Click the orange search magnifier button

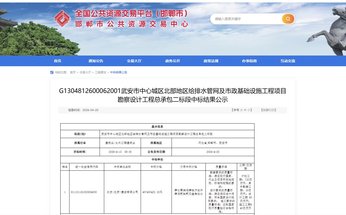[288, 19]
